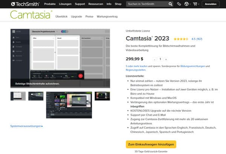This screenshot has width=226, height=154.
Task: Click the Camtasia logo
Action: point(31,15)
